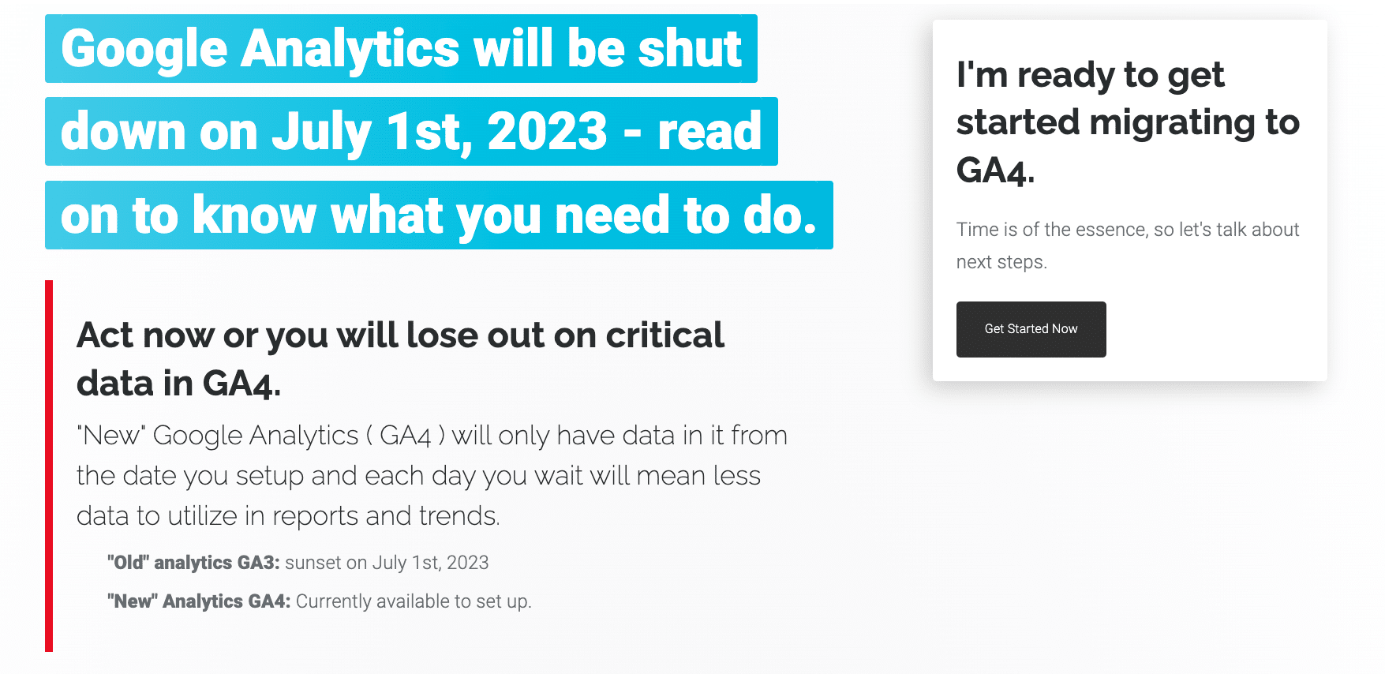The height and width of the screenshot is (674, 1385).
Task: Click the bold '"New" Analytics GA4:' label
Action: [x=199, y=601]
